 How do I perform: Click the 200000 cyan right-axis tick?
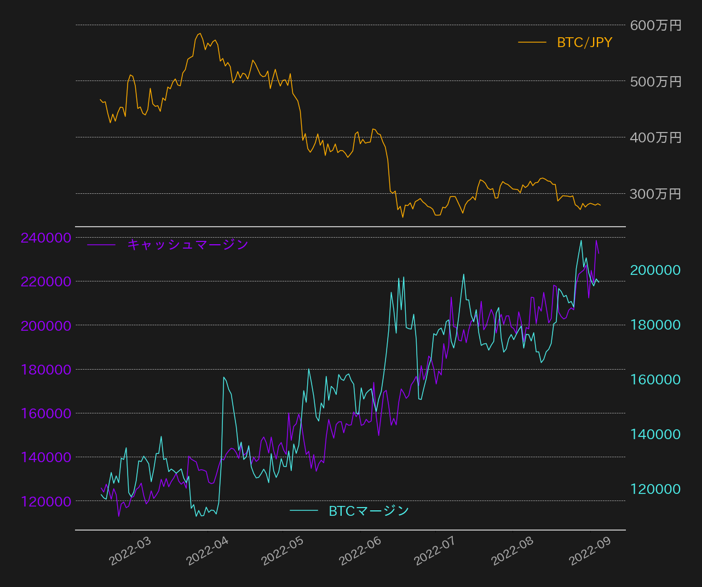click(655, 270)
